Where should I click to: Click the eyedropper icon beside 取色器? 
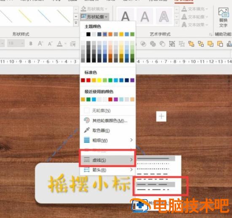tap(87, 130)
